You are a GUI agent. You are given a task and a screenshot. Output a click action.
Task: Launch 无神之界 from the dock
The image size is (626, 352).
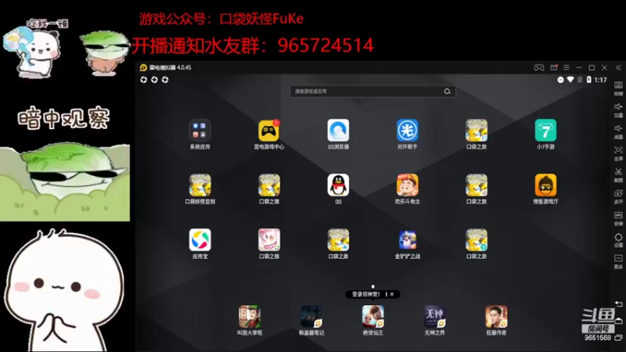(x=434, y=317)
